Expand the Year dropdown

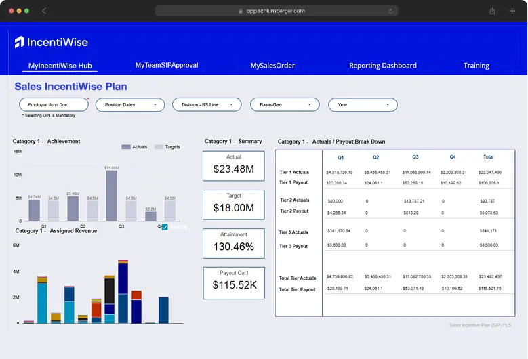click(x=363, y=104)
